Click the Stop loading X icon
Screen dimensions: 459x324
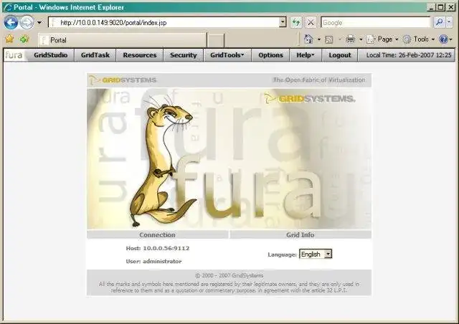(x=311, y=22)
